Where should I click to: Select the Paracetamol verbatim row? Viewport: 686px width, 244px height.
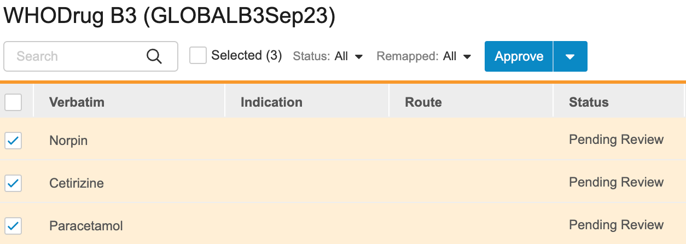(x=86, y=225)
